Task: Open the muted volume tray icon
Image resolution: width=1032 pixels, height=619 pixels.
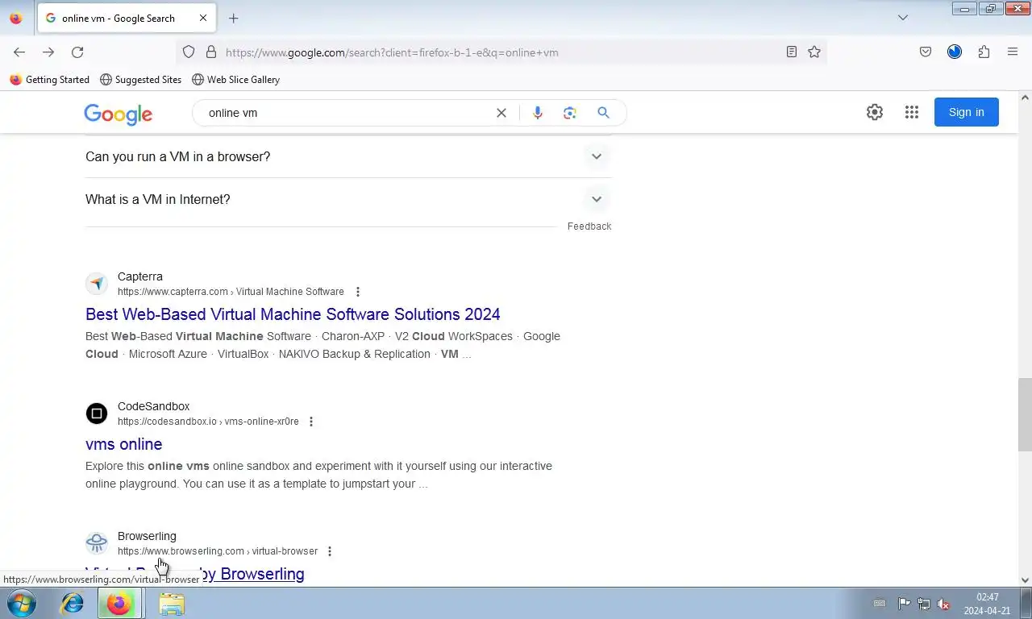Action: click(x=944, y=604)
